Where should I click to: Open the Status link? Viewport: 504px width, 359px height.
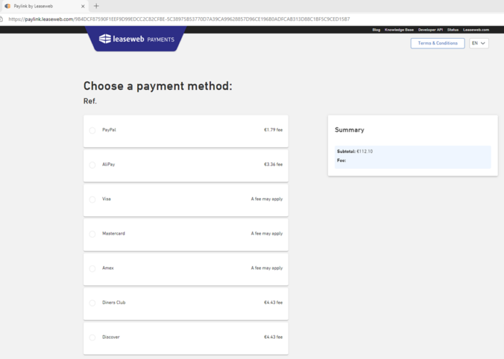(453, 30)
